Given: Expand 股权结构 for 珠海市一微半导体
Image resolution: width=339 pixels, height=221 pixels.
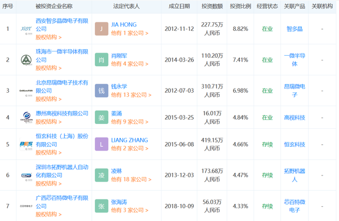Looking at the screenshot, I should tap(49, 68).
